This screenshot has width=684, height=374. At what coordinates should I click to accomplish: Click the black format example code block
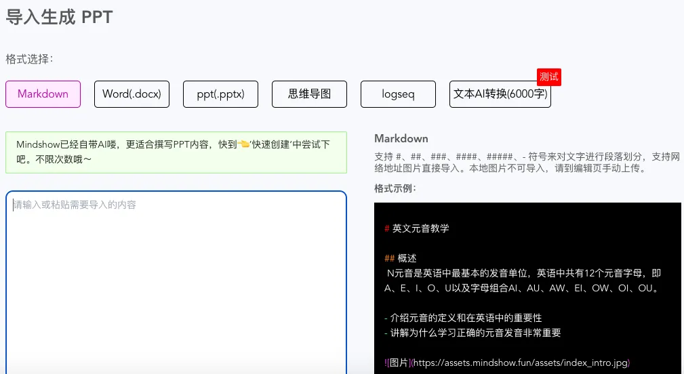(527, 288)
